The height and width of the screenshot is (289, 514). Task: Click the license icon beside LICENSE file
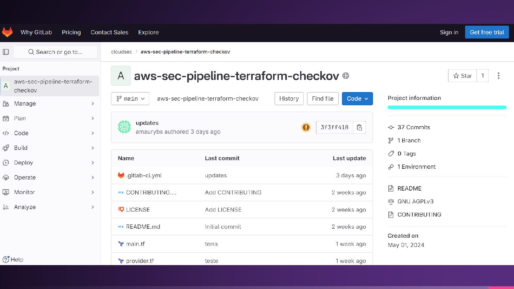[x=121, y=210]
